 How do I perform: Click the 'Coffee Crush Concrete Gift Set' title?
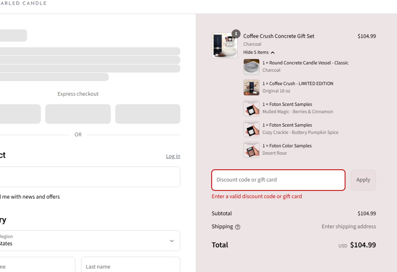point(279,36)
